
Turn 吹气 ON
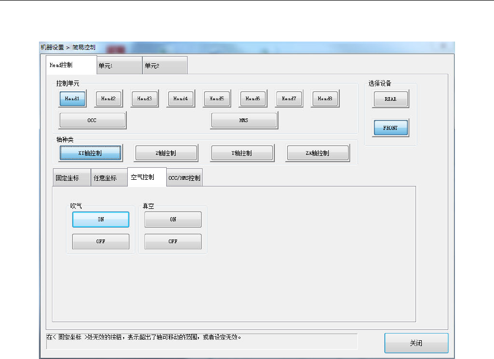[101, 219]
